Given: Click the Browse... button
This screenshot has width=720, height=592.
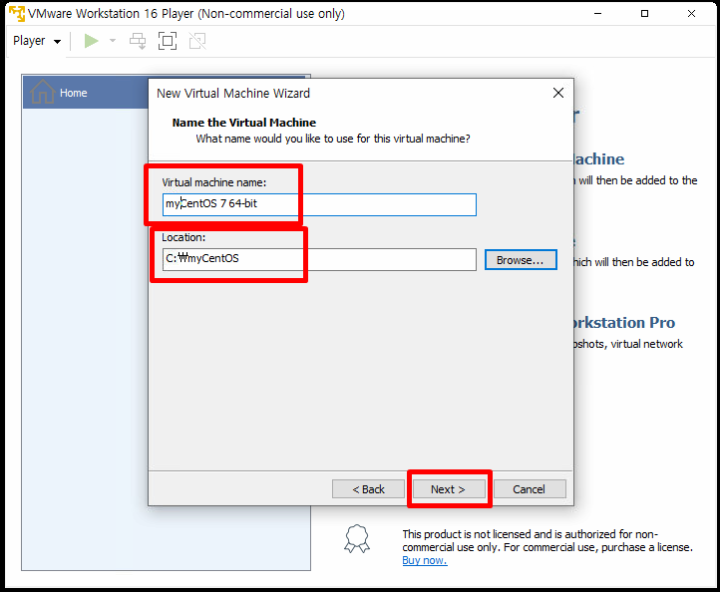Looking at the screenshot, I should (521, 260).
